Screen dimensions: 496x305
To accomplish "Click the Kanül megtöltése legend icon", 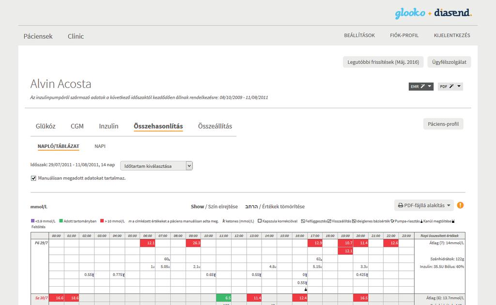I will (422, 221).
